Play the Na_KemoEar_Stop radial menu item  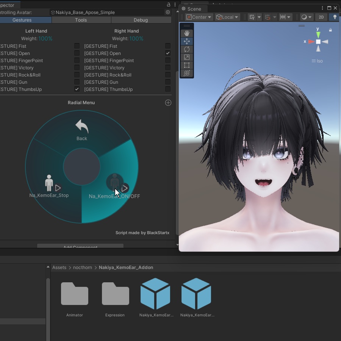pos(58,188)
